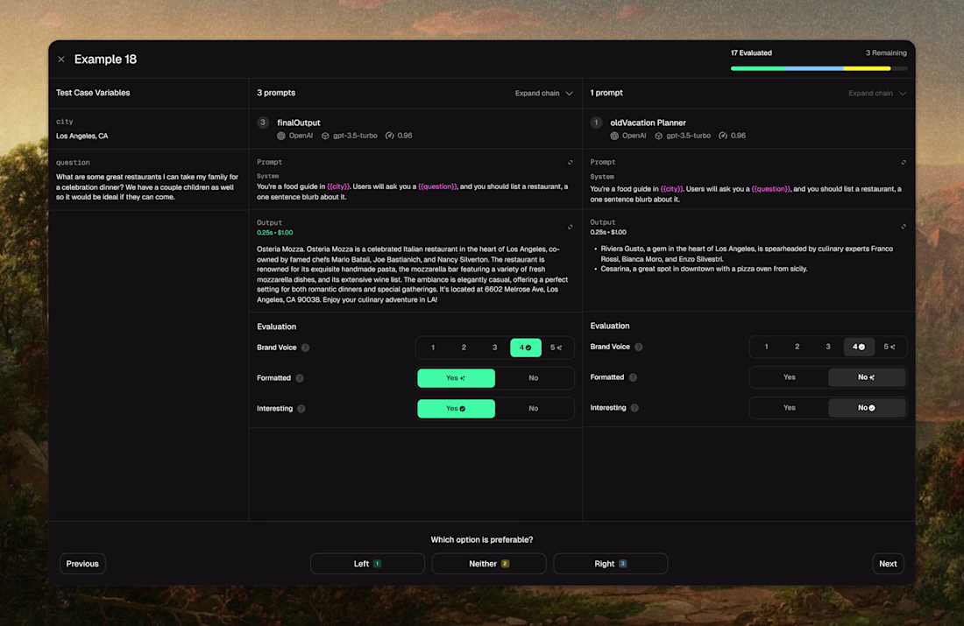
Task: Rate left Brand Voice as 1
Action: pyautogui.click(x=433, y=348)
